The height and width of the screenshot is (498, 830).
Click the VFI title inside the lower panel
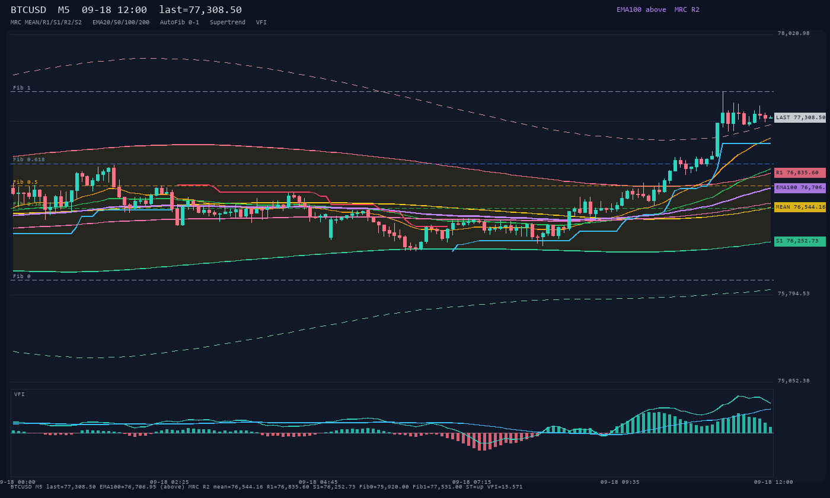point(20,394)
